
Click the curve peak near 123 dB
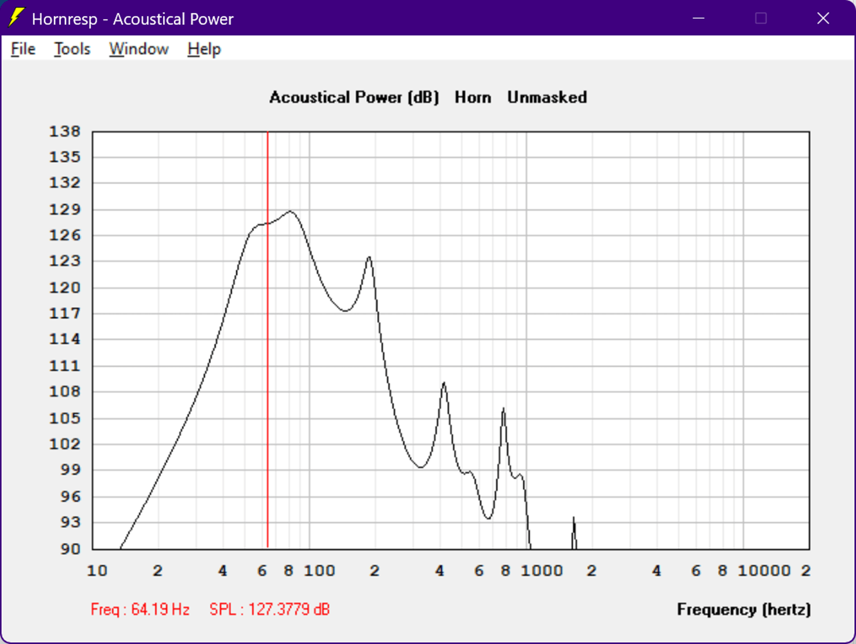point(369,257)
